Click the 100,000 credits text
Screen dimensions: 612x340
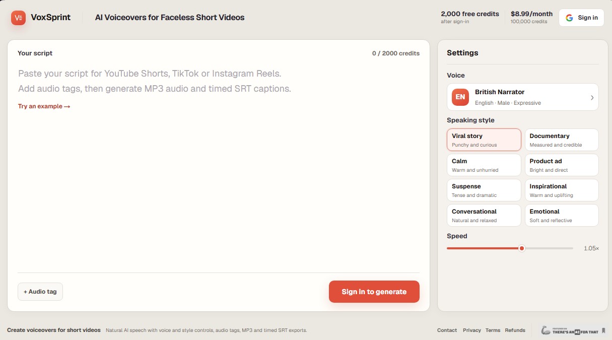[529, 22]
